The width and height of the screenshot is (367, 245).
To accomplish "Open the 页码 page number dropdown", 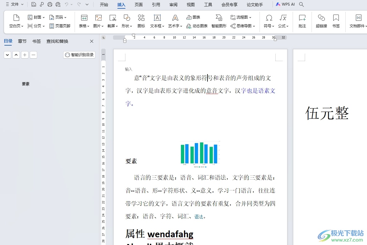I will point(58,17).
